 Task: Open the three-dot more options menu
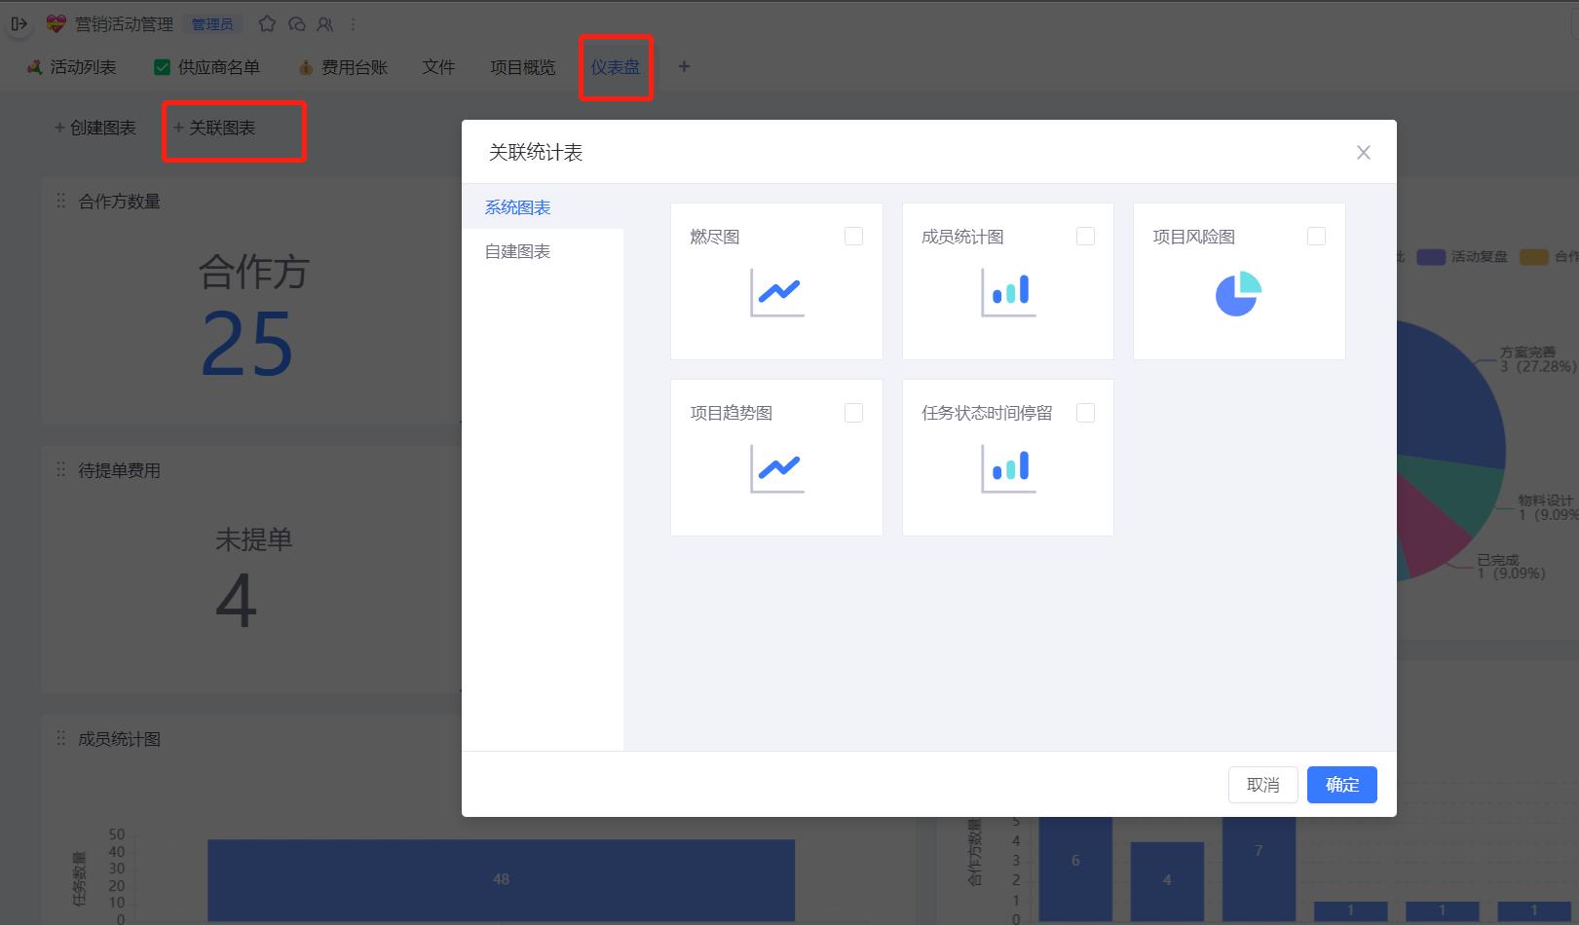pyautogui.click(x=353, y=23)
